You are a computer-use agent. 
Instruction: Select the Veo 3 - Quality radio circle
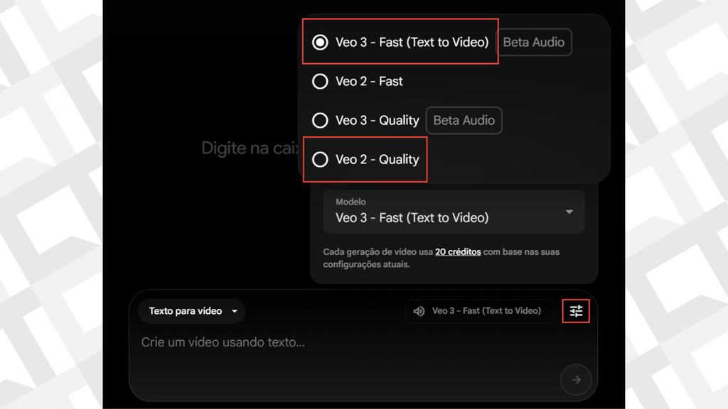coord(320,120)
